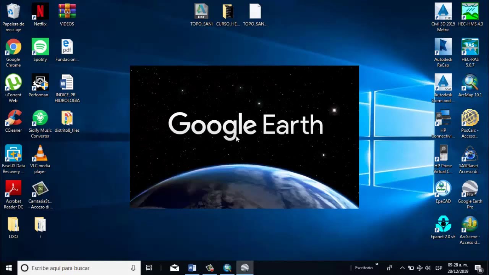Show hidden system tray icons

pyautogui.click(x=402, y=268)
